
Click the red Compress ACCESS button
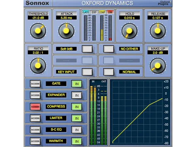[x=35, y=106]
